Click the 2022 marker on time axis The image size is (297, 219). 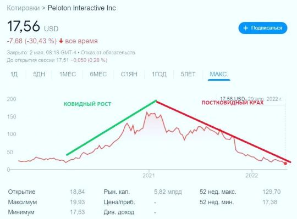(252, 176)
